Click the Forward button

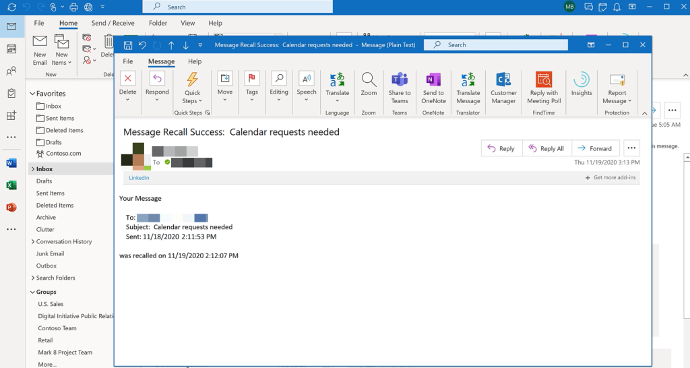[x=595, y=148]
